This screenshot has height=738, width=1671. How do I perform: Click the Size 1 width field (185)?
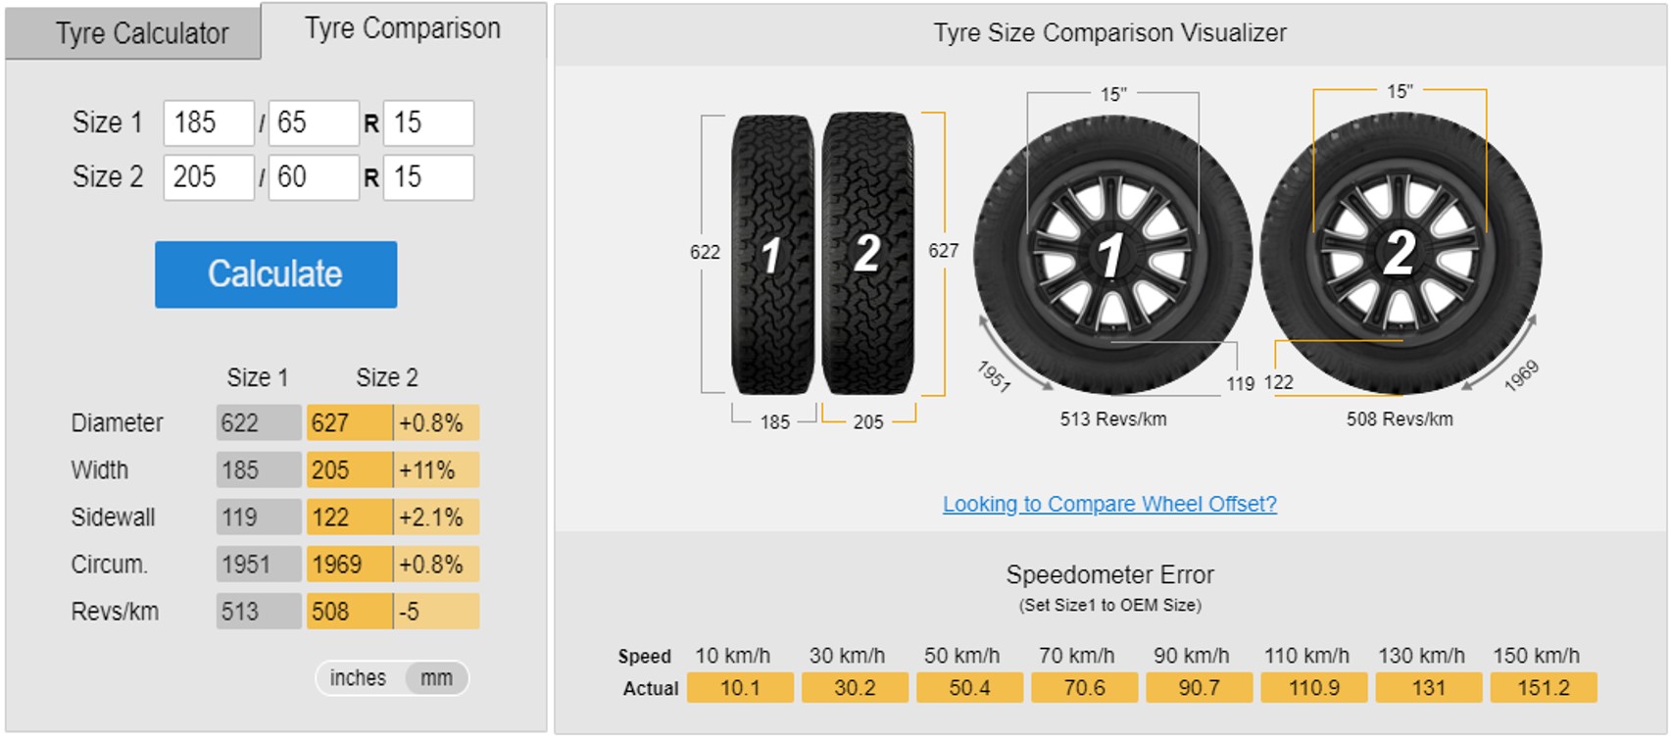(x=208, y=123)
